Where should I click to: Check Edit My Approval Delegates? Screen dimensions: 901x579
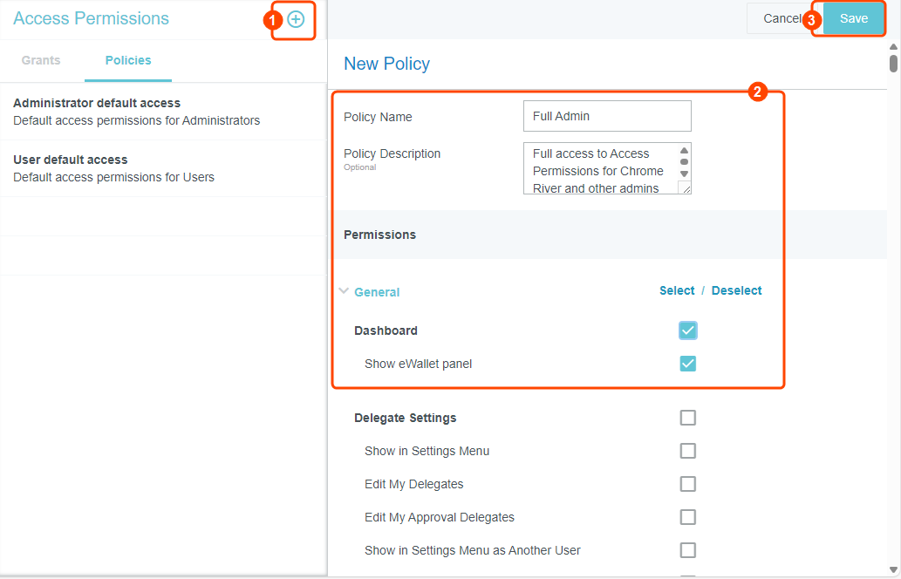point(687,517)
